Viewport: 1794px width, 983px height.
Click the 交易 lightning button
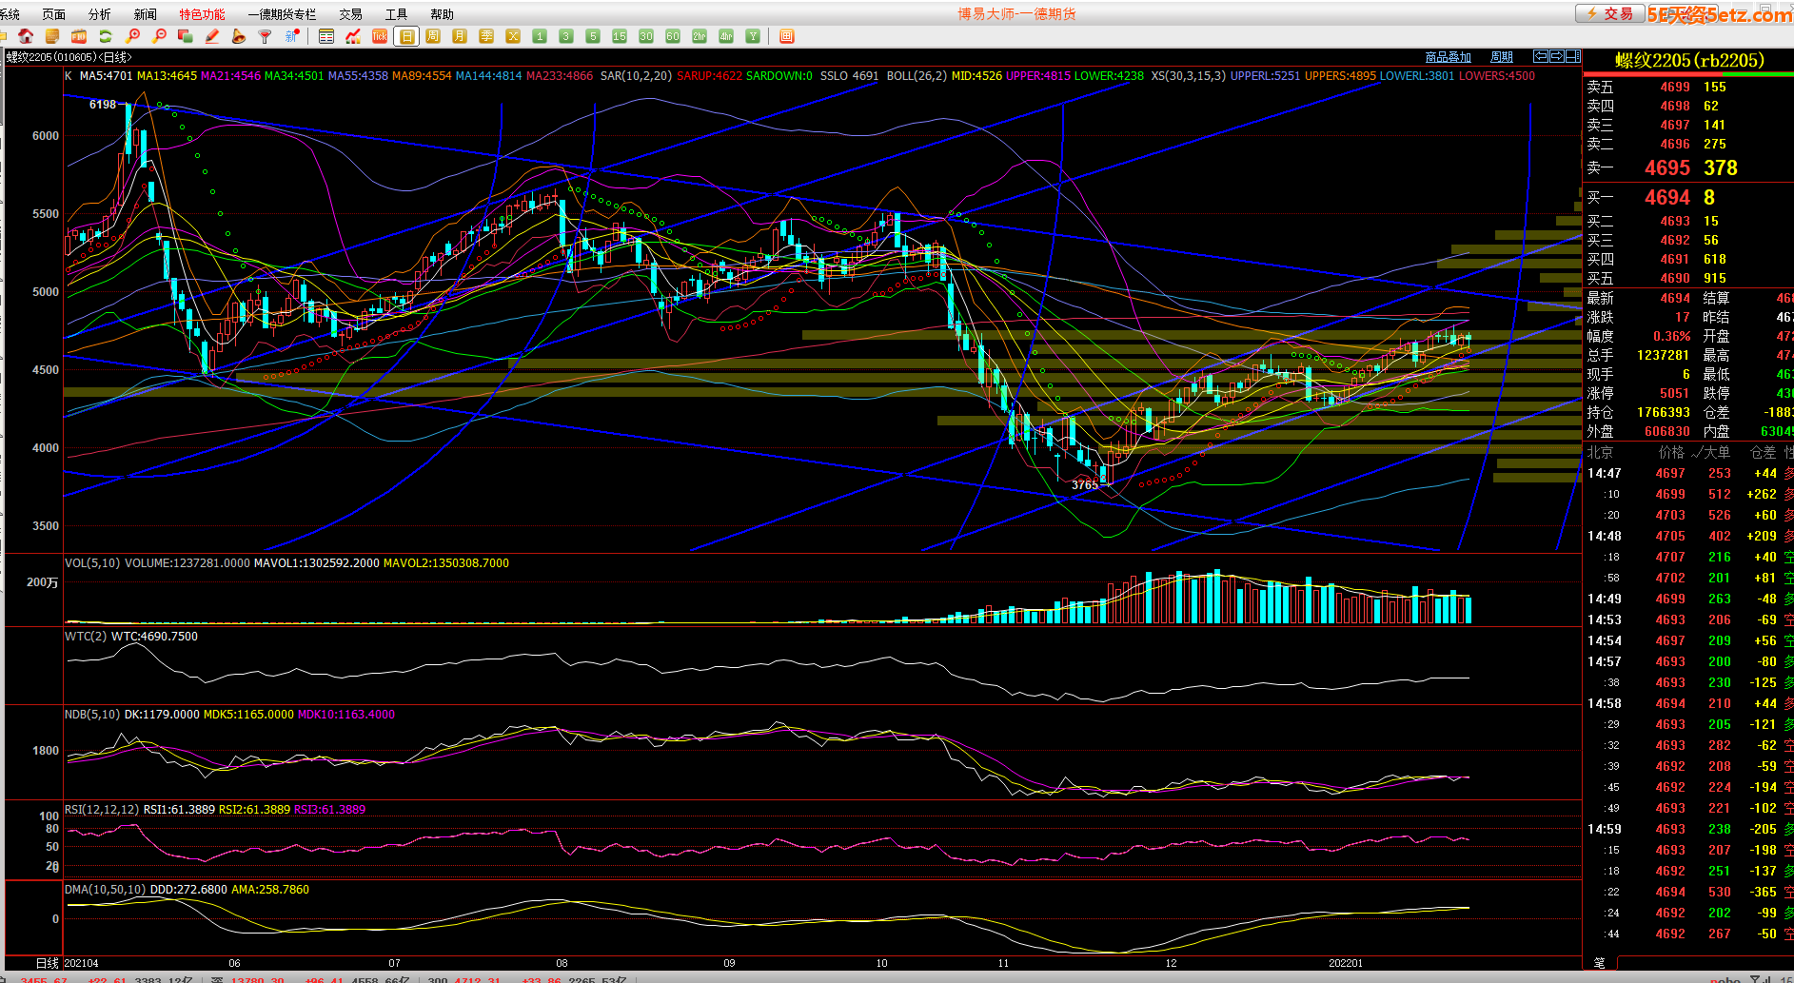click(x=1608, y=13)
